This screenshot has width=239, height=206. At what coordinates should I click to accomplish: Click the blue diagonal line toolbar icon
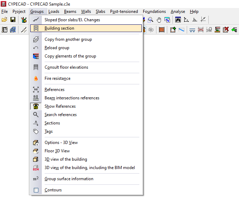point(182,30)
